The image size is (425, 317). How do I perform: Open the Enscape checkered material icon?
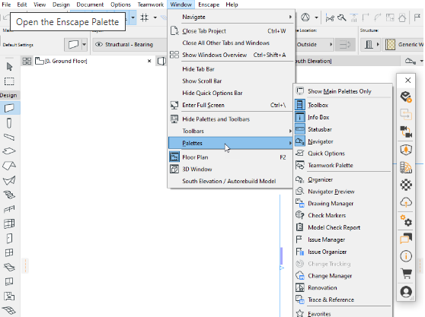[406, 185]
